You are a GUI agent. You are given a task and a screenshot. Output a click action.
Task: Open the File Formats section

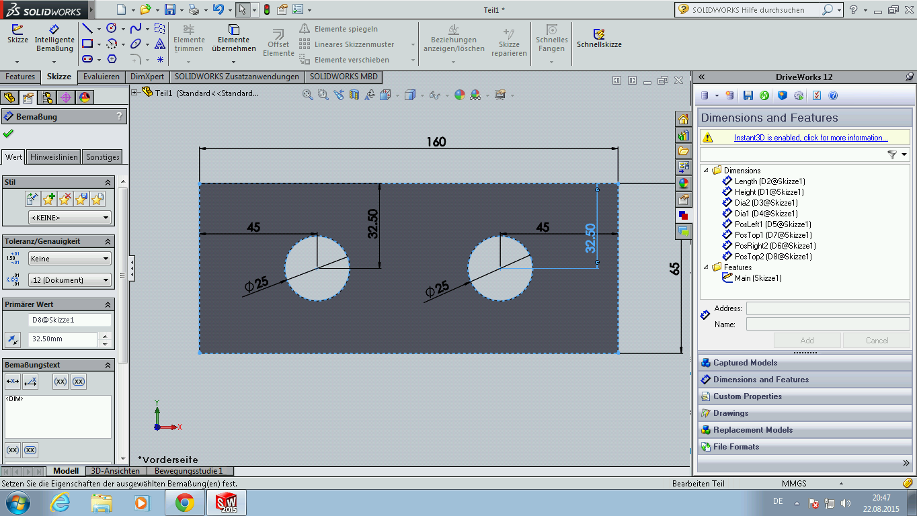(805, 447)
